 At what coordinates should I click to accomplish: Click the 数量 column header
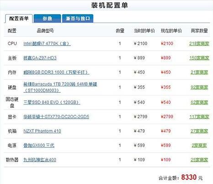(120, 31)
